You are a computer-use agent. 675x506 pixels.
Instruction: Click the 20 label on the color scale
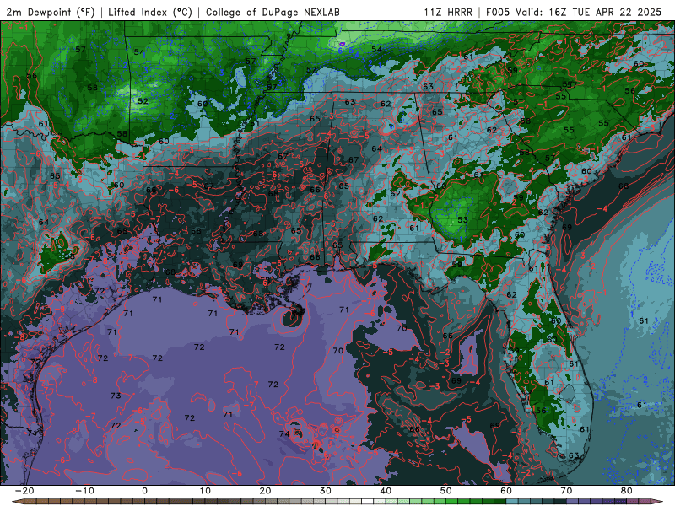pyautogui.click(x=265, y=491)
